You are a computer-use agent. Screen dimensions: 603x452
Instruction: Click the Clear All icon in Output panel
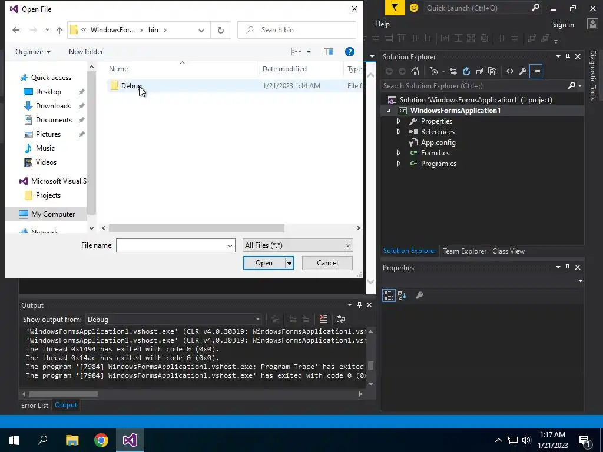pos(324,319)
